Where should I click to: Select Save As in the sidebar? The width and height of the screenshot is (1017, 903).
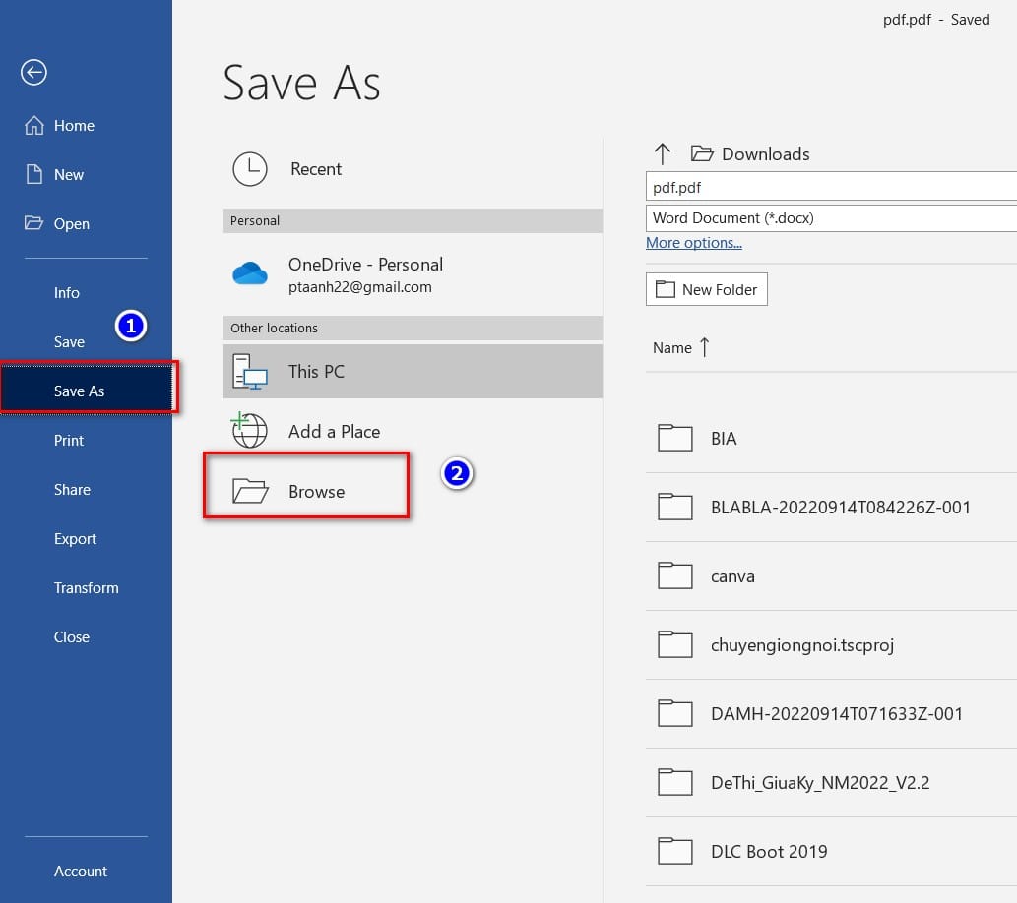[x=87, y=391]
